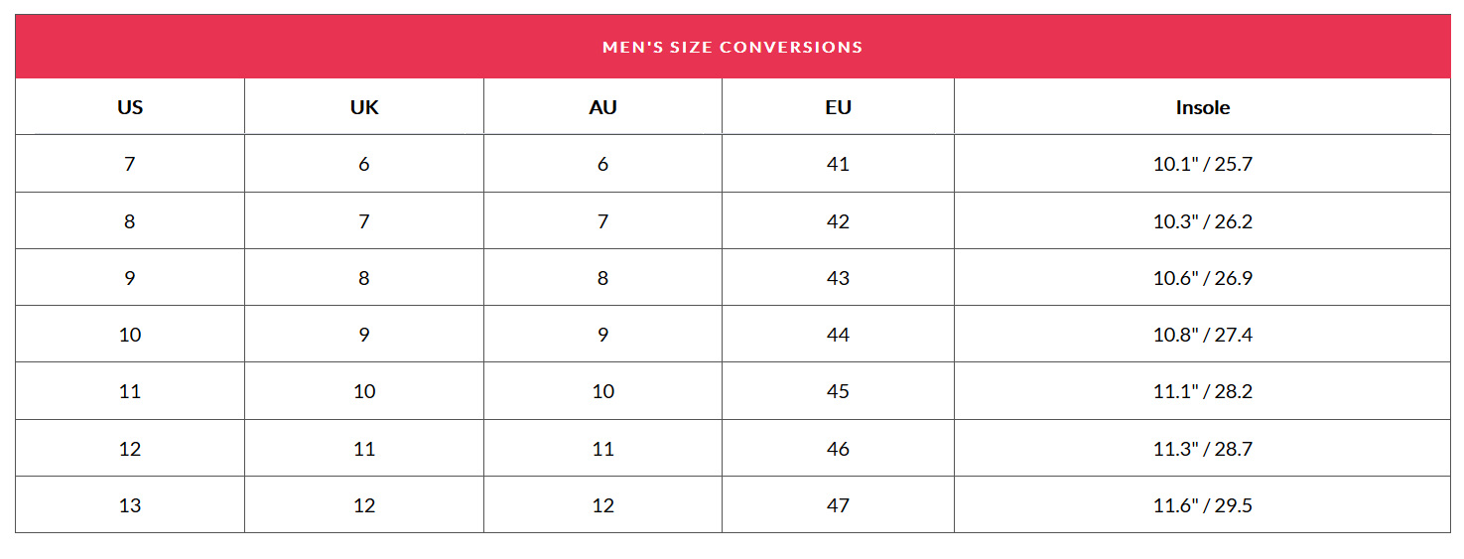Click EU size 43 cell
The height and width of the screenshot is (559, 1464).
(838, 278)
